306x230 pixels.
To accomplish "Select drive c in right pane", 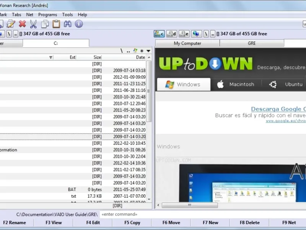I will [159, 34].
